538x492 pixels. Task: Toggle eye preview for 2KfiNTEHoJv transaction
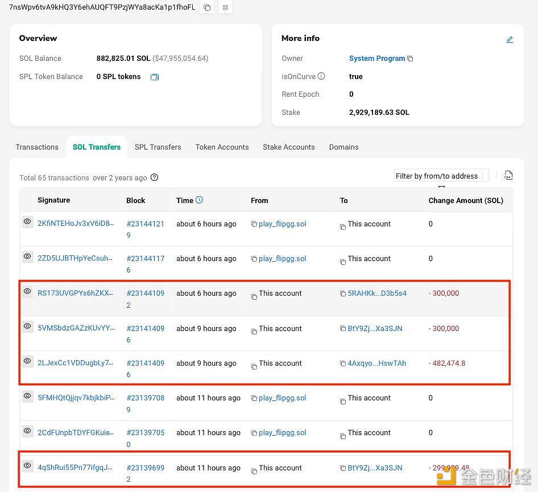point(27,221)
